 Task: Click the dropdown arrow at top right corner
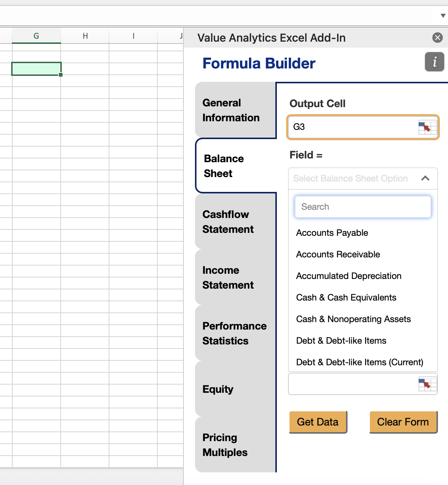tap(442, 16)
